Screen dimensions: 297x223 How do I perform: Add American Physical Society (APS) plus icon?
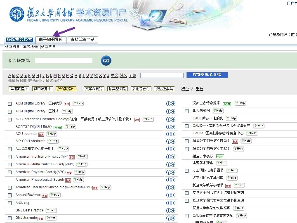[173, 172]
